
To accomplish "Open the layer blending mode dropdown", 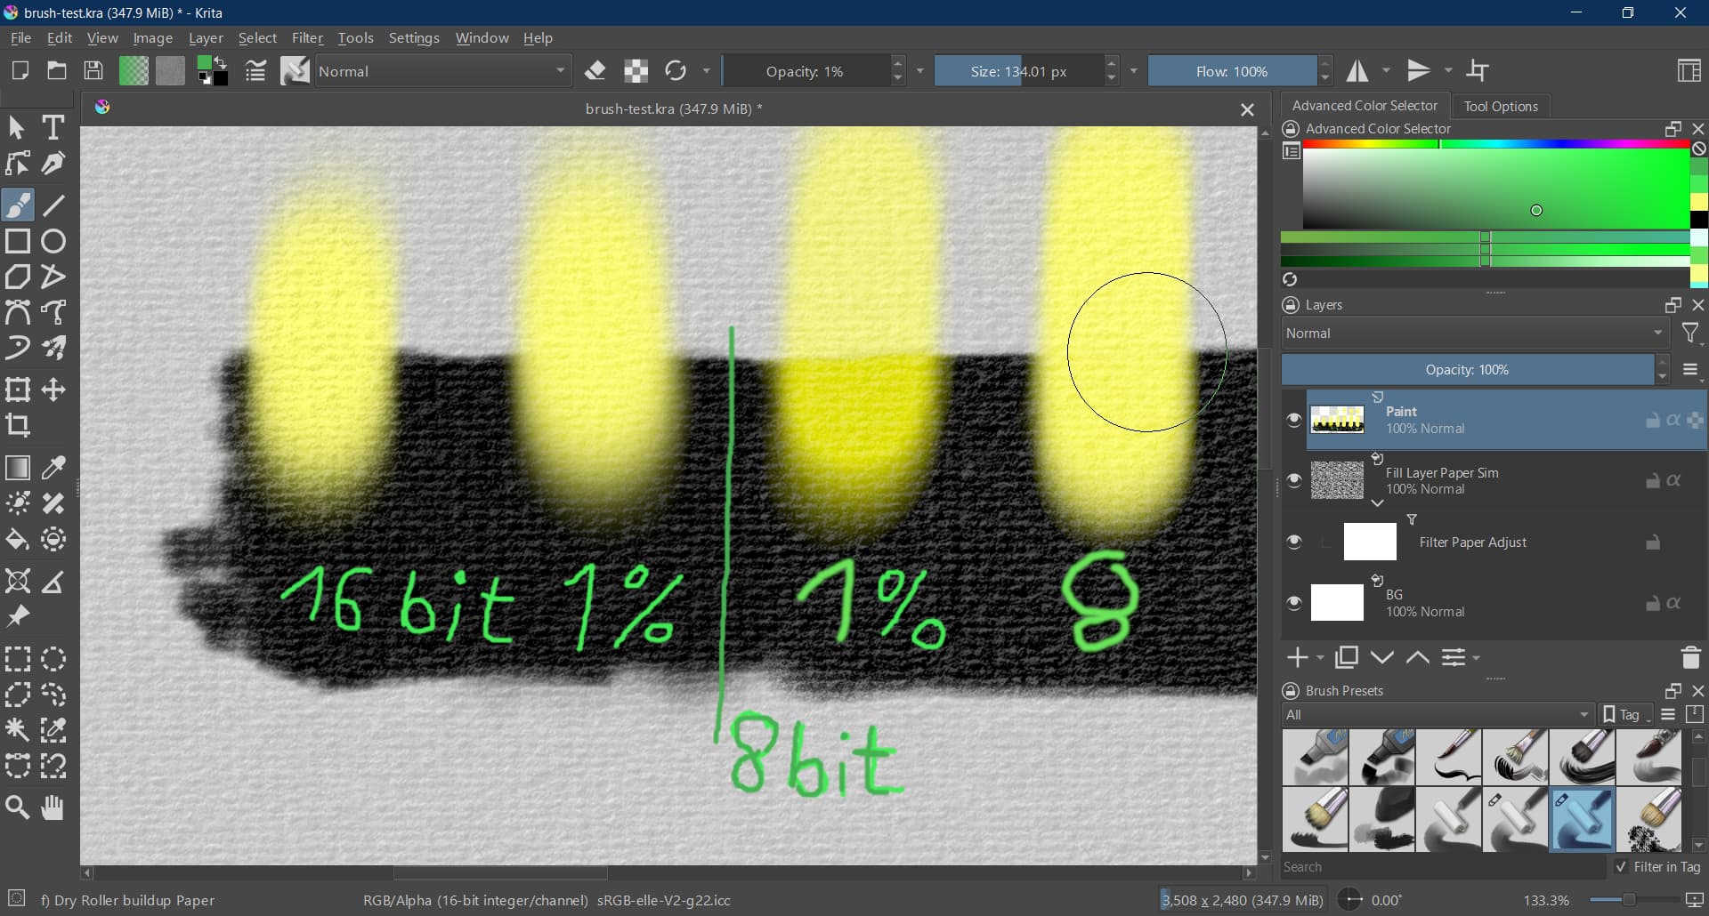I will click(x=1474, y=333).
